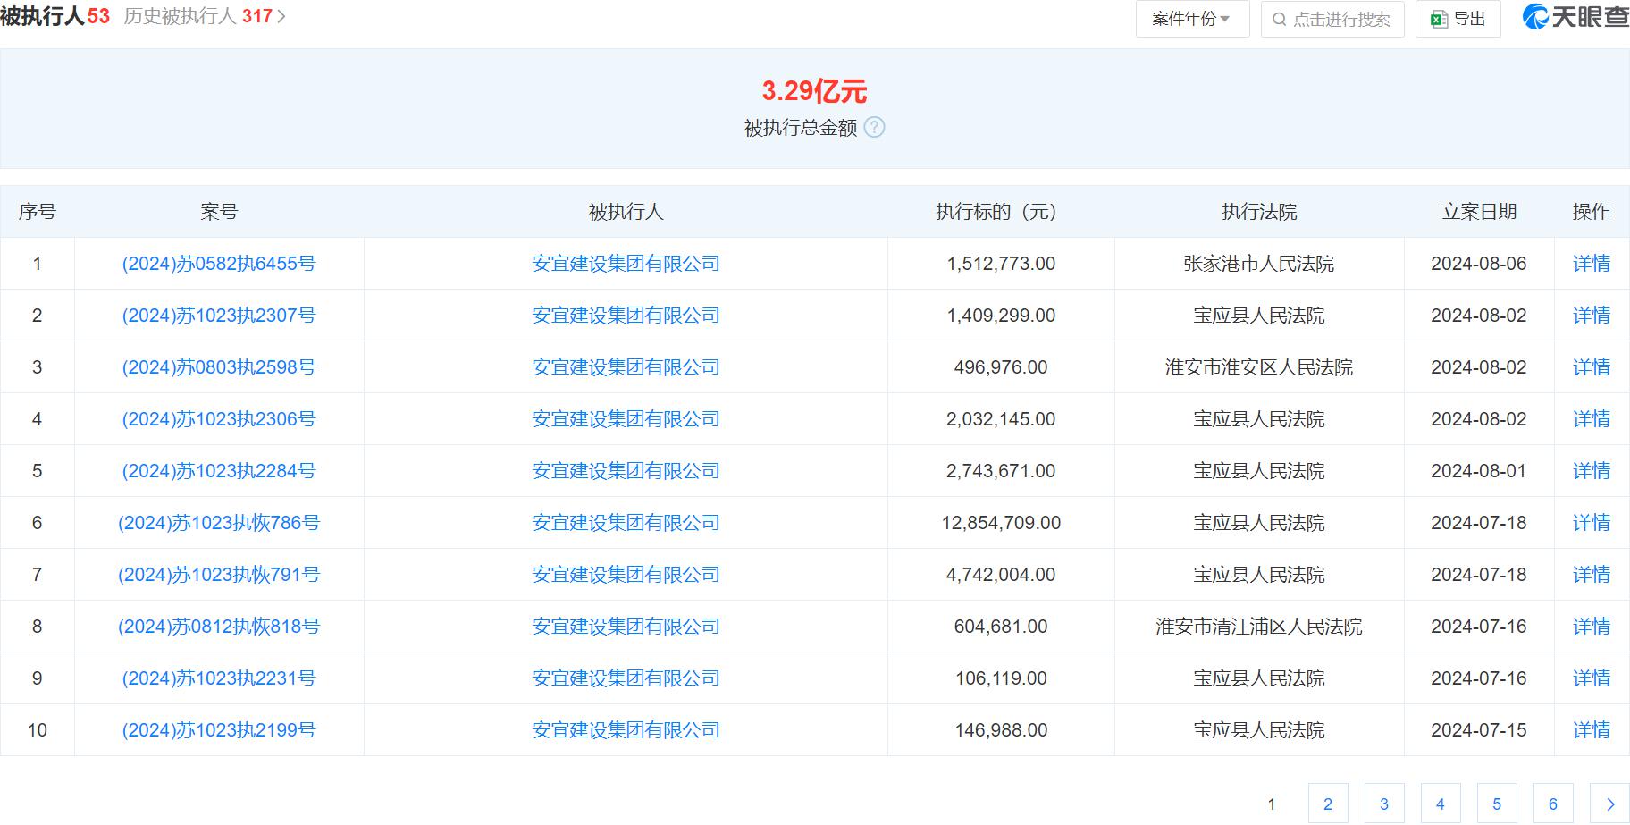Viewport: 1630px width, 825px height.
Task: Open case (2024)苏1023执2306号
Action: coord(219,419)
